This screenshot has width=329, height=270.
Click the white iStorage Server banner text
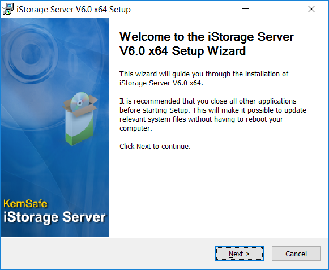tap(54, 217)
